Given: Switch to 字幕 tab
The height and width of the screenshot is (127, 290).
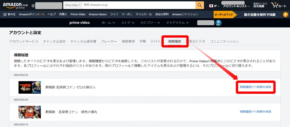Looking at the screenshot, I should pyautogui.click(x=143, y=41).
